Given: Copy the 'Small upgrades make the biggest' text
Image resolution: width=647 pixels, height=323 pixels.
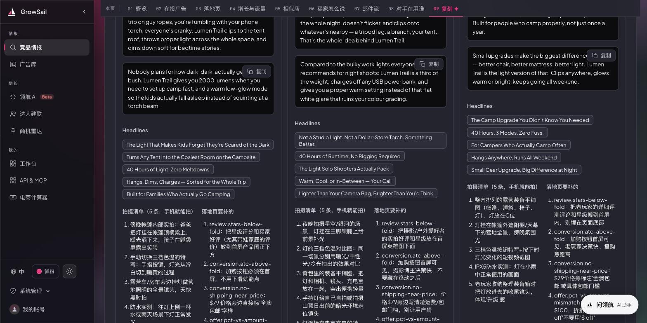Looking at the screenshot, I should tap(601, 55).
